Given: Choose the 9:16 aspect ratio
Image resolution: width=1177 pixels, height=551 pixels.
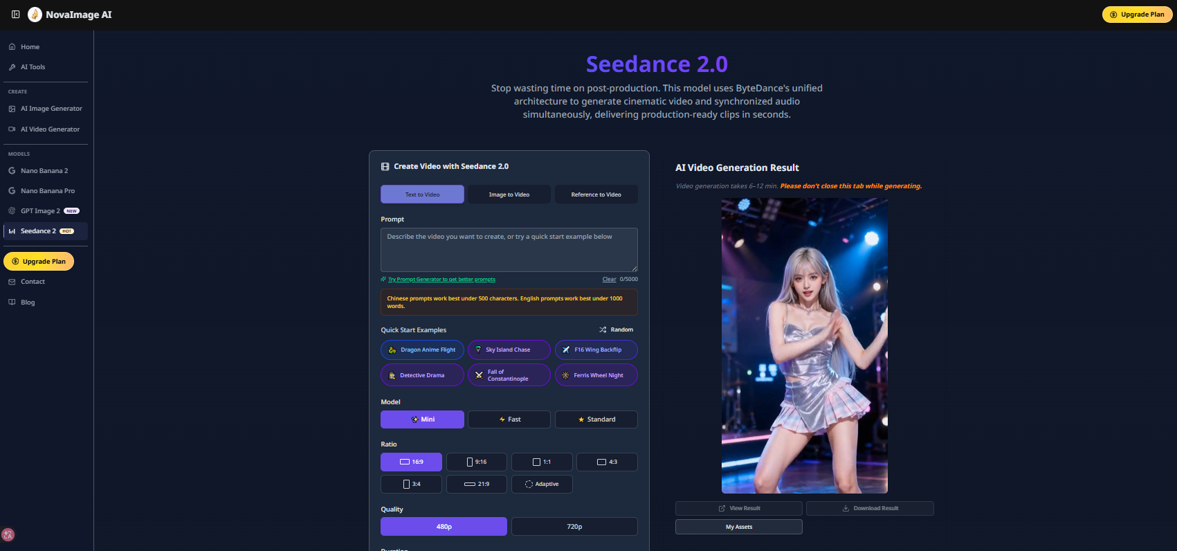Looking at the screenshot, I should [477, 462].
